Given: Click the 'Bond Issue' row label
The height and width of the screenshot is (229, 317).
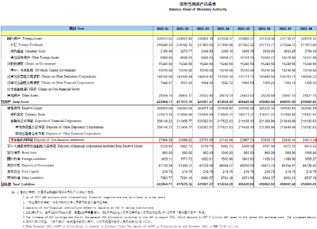Looking at the screenshot, I should pyautogui.click(x=29, y=152).
